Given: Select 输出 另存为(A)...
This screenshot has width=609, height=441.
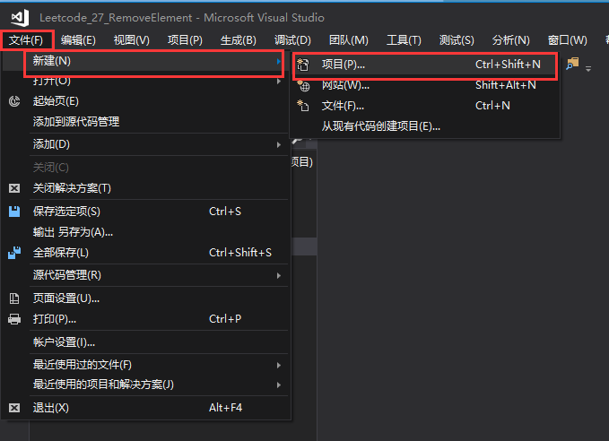Looking at the screenshot, I should pyautogui.click(x=145, y=232).
